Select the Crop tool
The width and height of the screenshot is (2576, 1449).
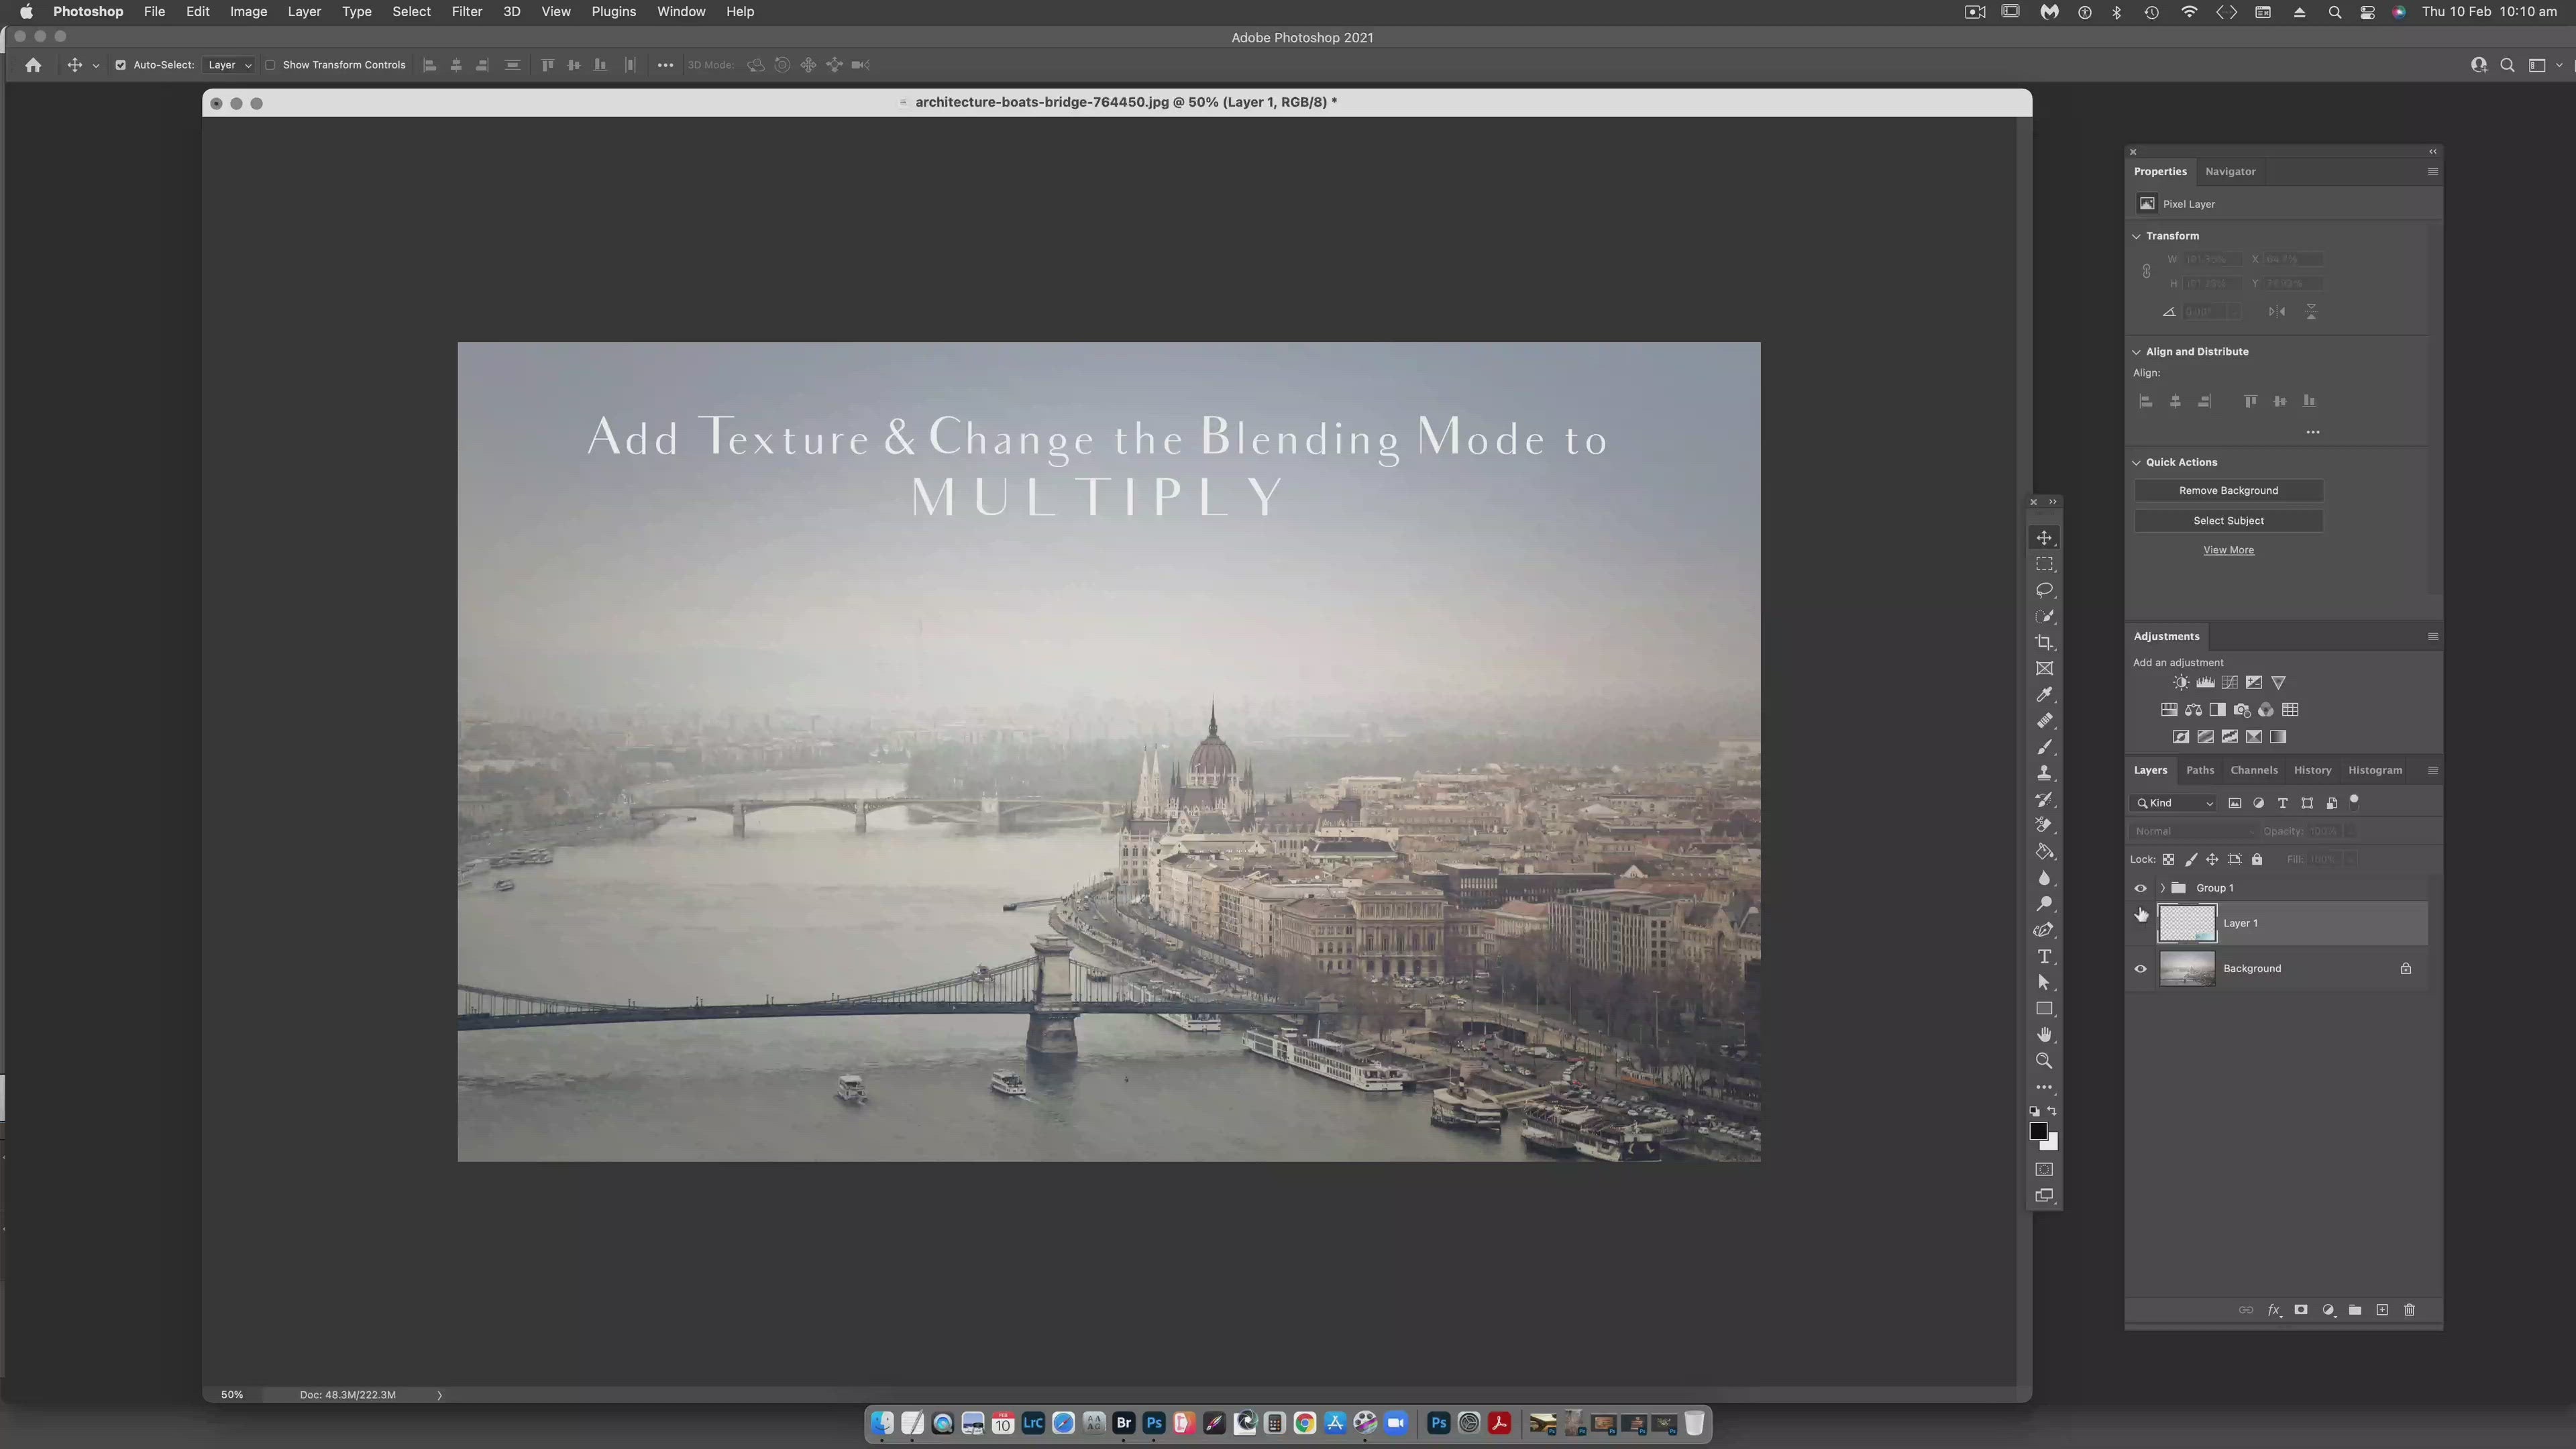point(2044,642)
